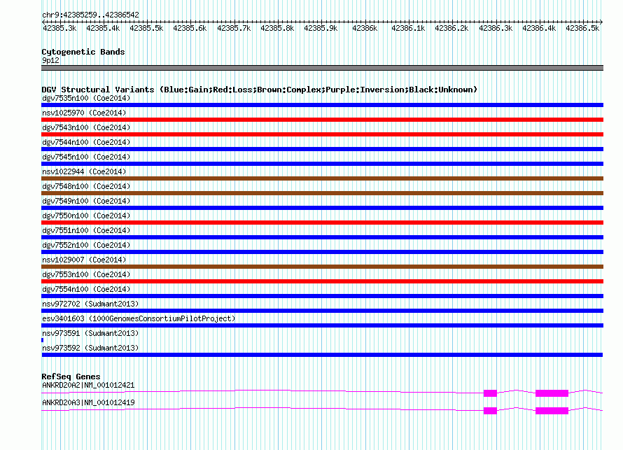Click the chr9:42385259..42386542 coordinate label

point(90,15)
